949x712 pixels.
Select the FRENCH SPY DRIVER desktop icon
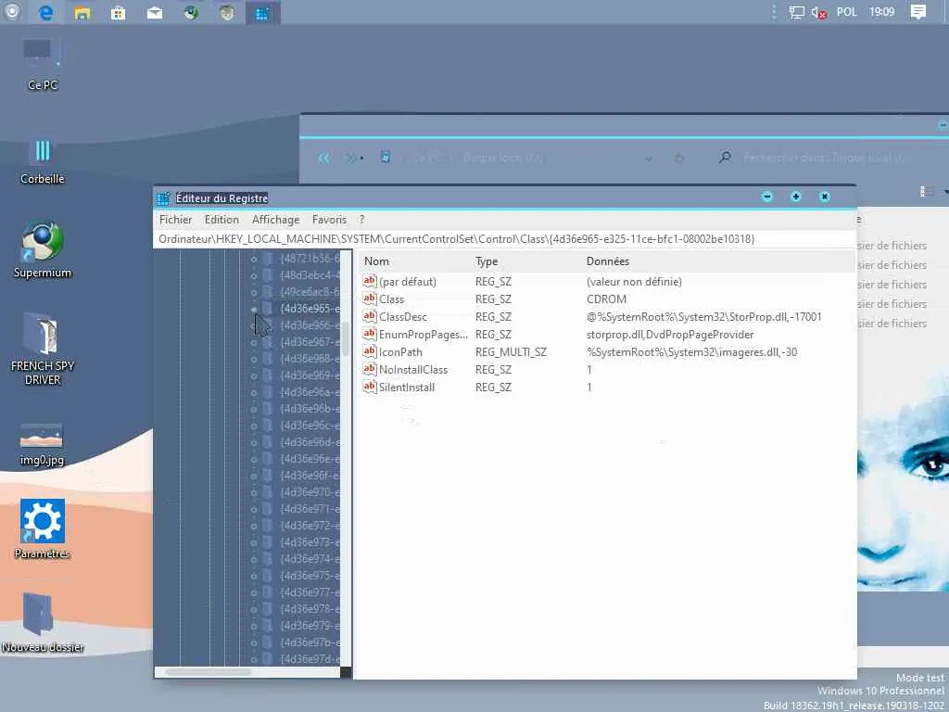coord(42,349)
